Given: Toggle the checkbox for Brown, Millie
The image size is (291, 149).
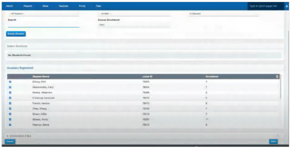Looking at the screenshot, I should pyautogui.click(x=10, y=114).
